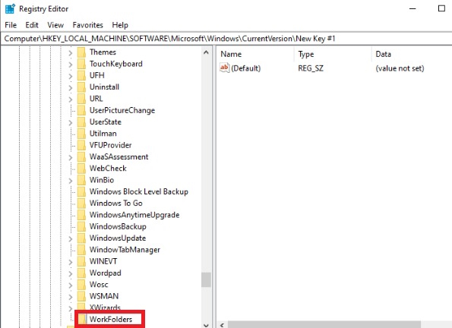Open the Edit menu

click(x=32, y=25)
